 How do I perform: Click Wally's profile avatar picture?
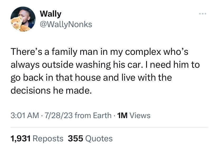[23, 19]
